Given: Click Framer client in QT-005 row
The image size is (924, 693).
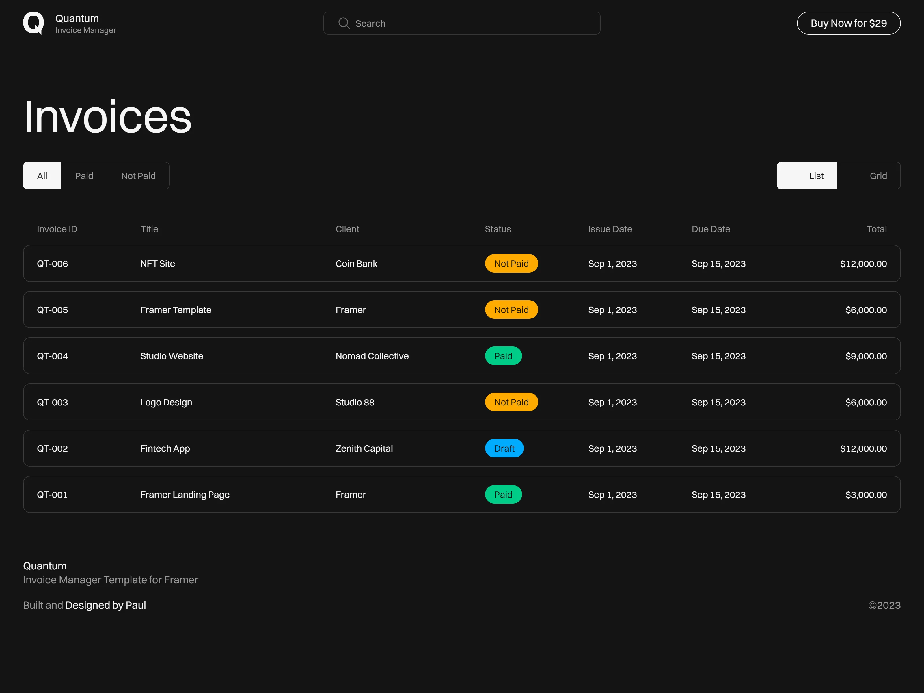Looking at the screenshot, I should coord(351,310).
